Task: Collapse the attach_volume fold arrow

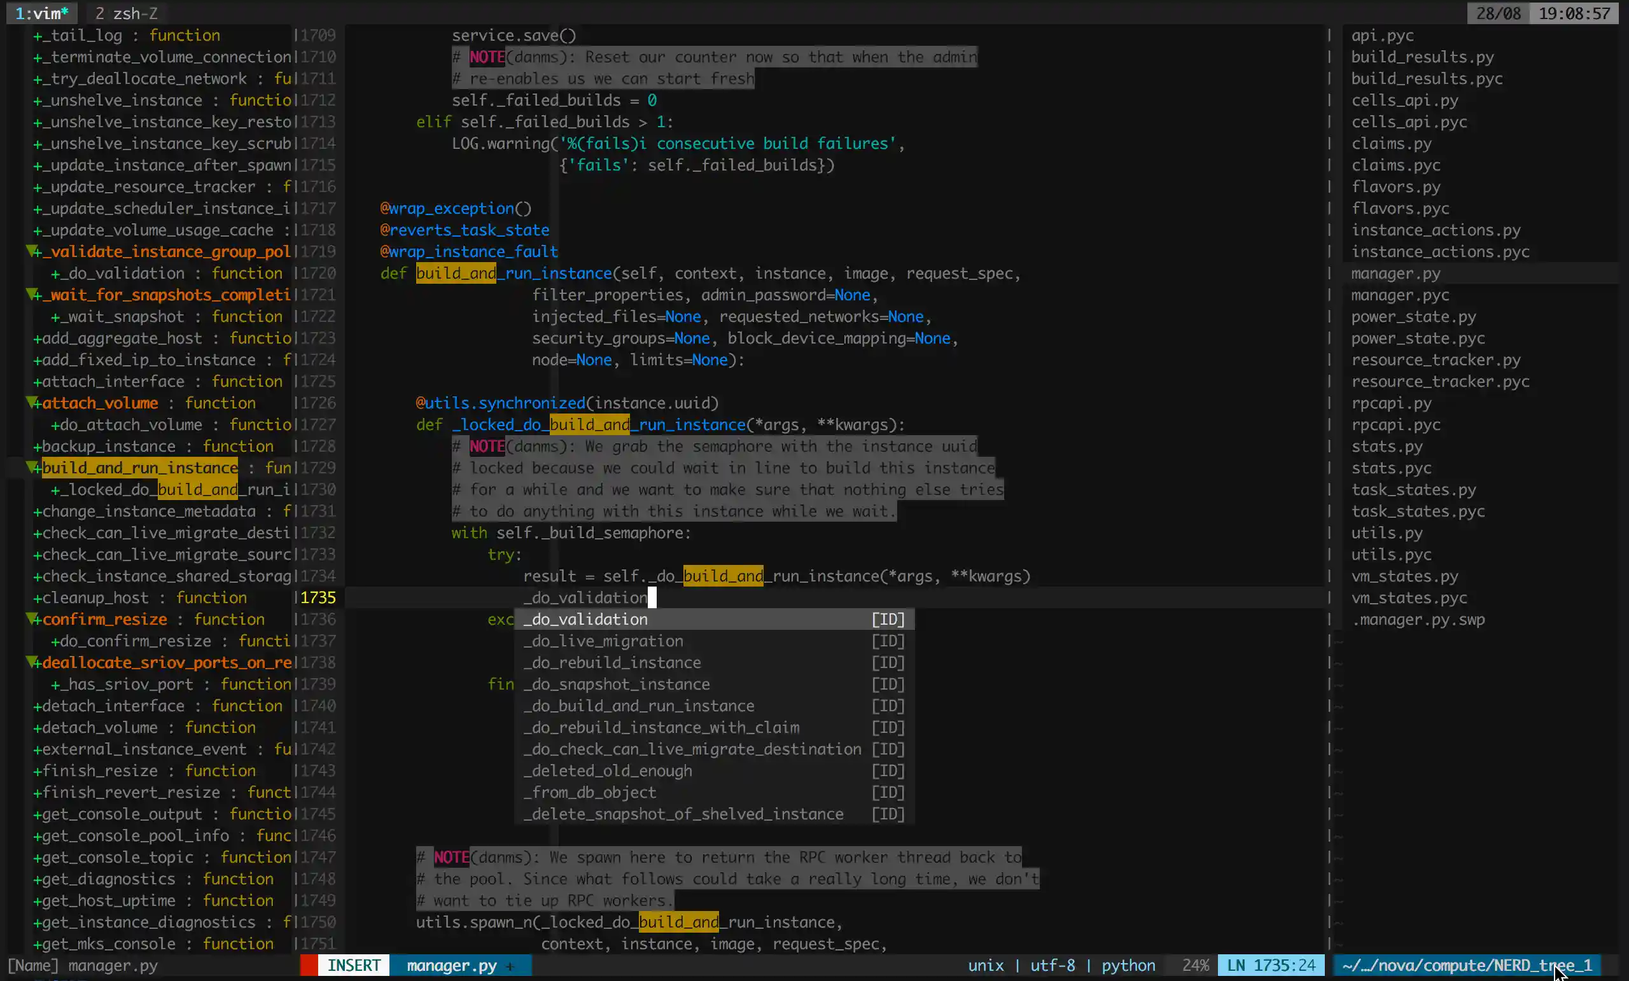Action: pyautogui.click(x=32, y=402)
